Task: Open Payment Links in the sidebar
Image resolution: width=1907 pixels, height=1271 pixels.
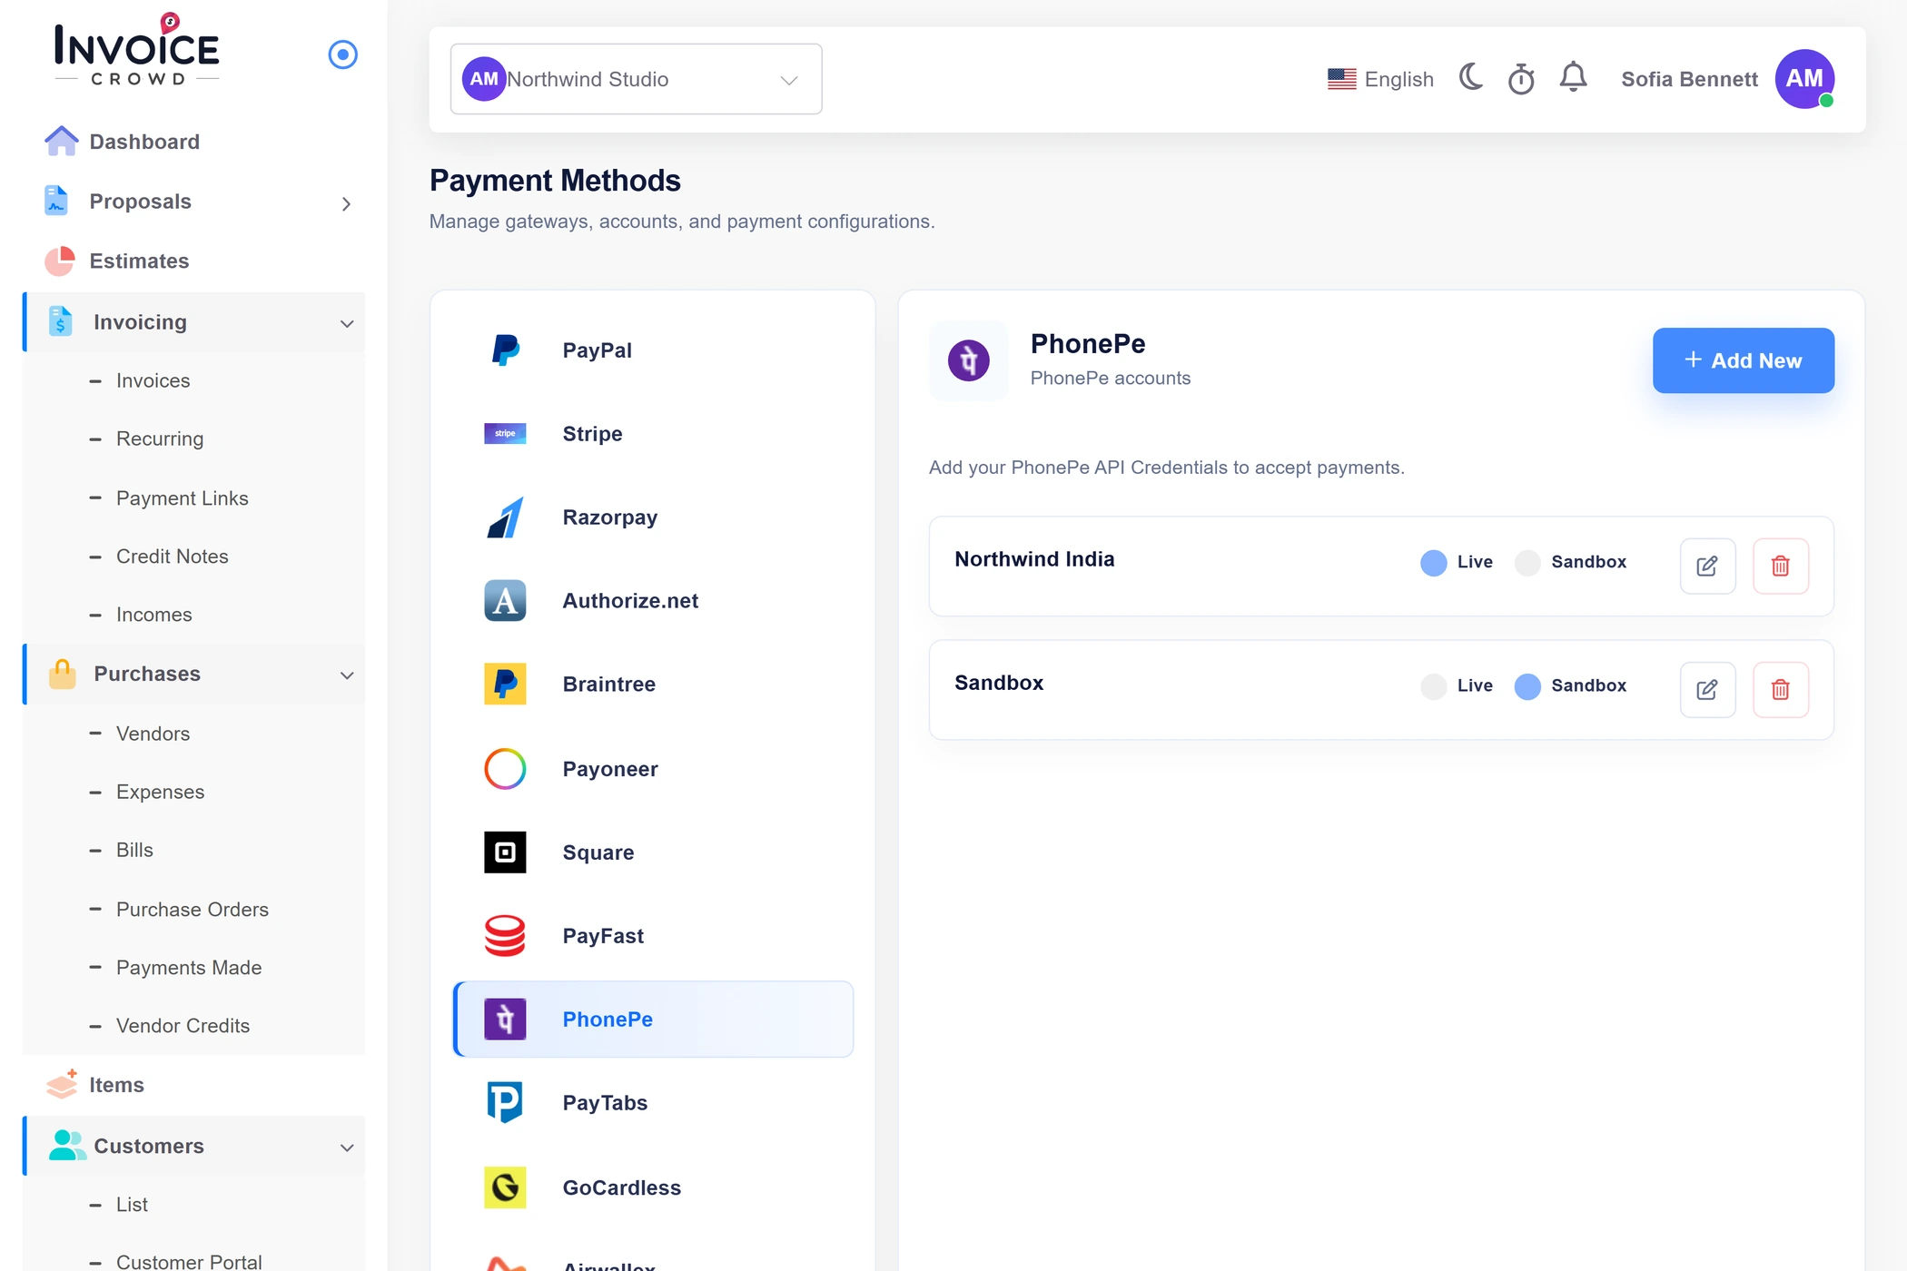Action: (x=182, y=498)
